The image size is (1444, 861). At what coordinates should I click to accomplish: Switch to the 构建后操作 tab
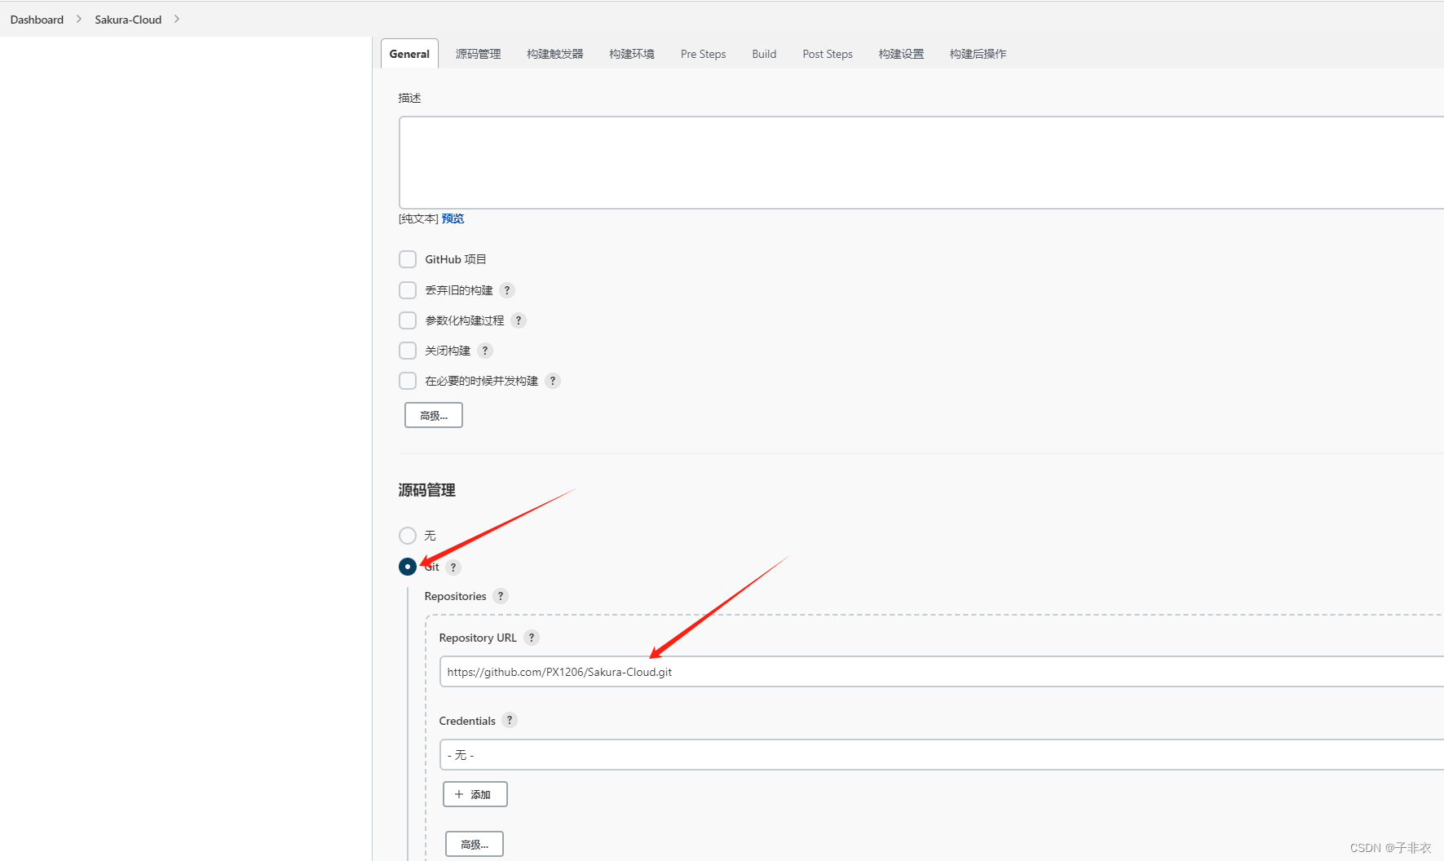[978, 54]
